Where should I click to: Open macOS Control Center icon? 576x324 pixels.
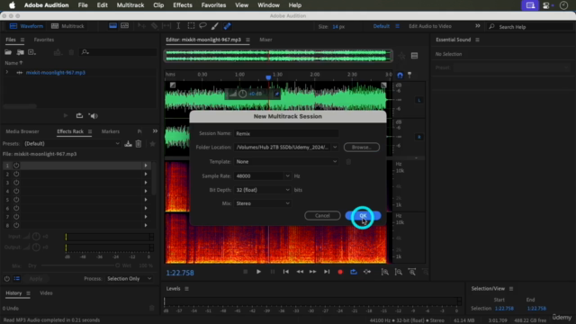tap(546, 5)
